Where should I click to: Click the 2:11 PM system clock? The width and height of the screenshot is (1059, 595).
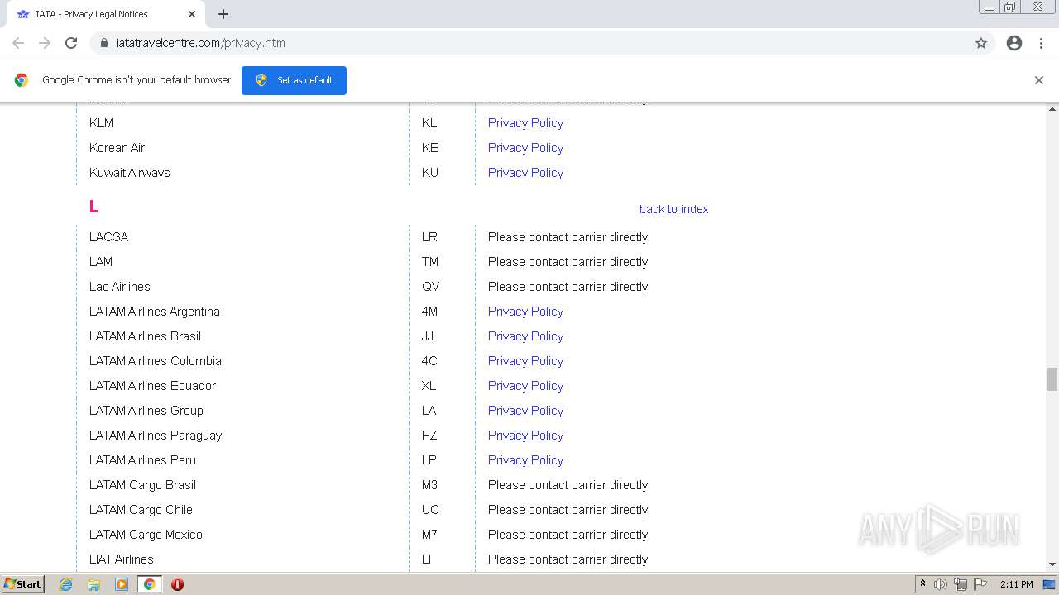pyautogui.click(x=1017, y=584)
